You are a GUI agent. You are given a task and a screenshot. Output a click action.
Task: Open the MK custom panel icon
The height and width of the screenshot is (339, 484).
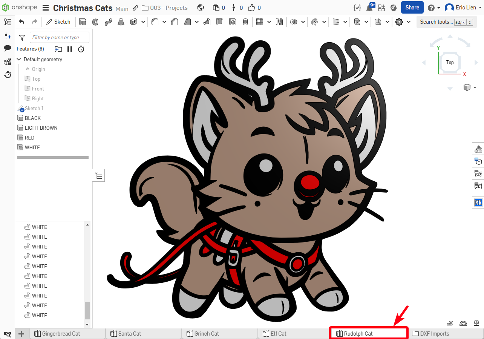click(478, 202)
